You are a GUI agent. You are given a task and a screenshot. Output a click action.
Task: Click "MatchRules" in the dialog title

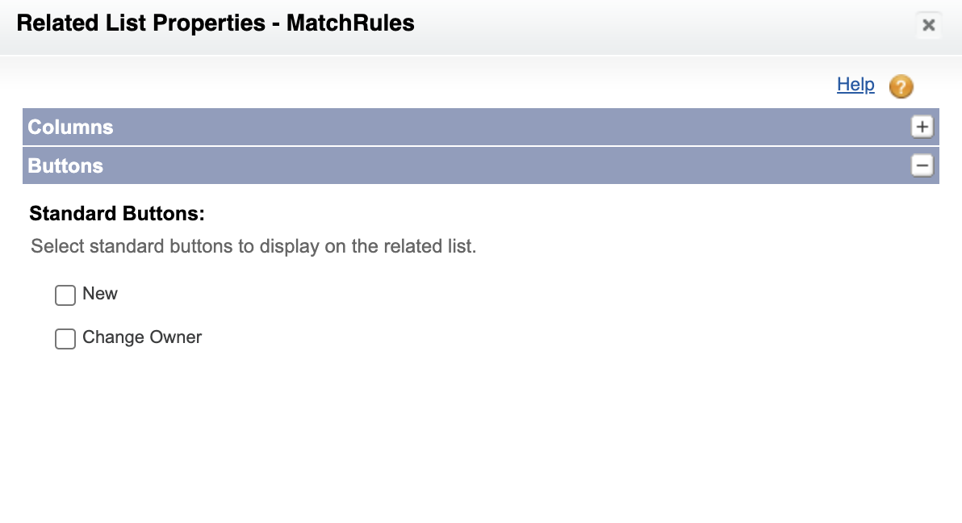click(x=350, y=23)
